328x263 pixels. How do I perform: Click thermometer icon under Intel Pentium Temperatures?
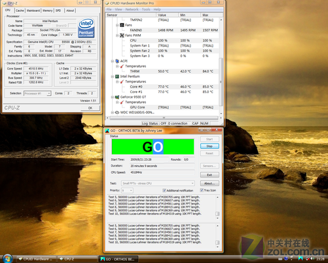tap(122, 81)
